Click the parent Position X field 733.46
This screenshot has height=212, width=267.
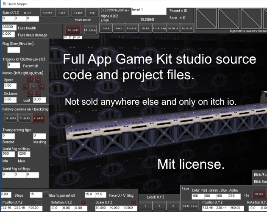(x=7, y=208)
